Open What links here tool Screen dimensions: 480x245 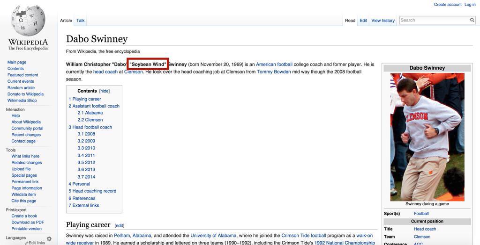(25, 157)
